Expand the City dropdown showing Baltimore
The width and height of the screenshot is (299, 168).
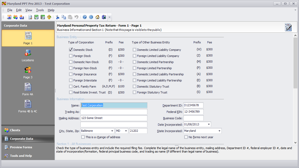(x=112, y=131)
